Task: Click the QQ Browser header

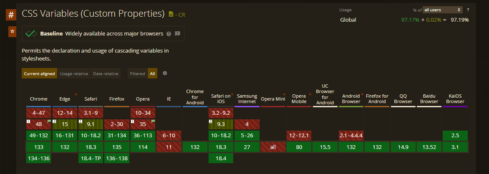Action: tap(403, 99)
